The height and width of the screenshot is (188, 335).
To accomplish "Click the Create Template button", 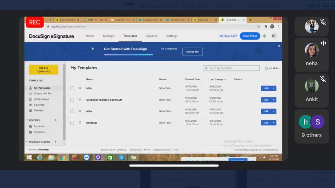I will point(43,70).
